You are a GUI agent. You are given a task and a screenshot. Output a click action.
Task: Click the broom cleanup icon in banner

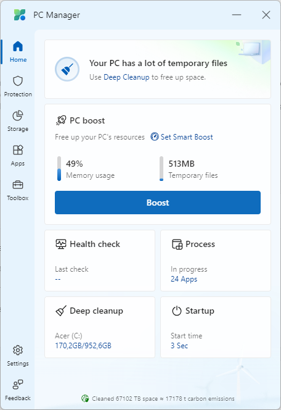click(67, 69)
